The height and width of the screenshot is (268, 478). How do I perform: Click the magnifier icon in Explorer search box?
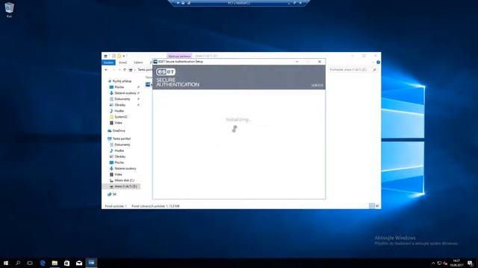pyautogui.click(x=374, y=70)
